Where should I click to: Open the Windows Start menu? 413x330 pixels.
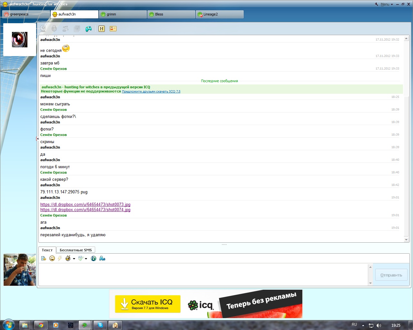[x=8, y=325]
